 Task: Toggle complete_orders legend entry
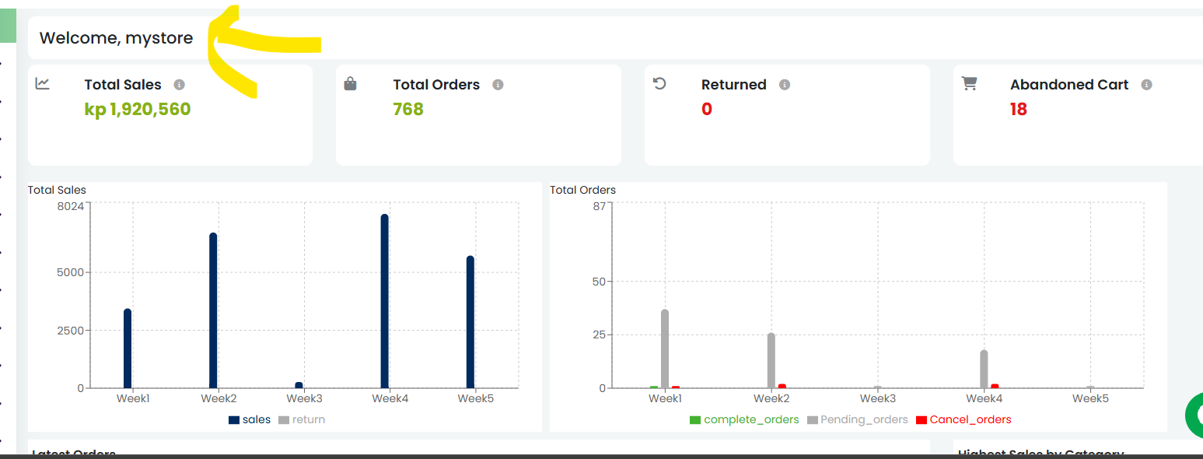tap(744, 419)
